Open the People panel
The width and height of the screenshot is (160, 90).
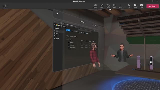95,6
